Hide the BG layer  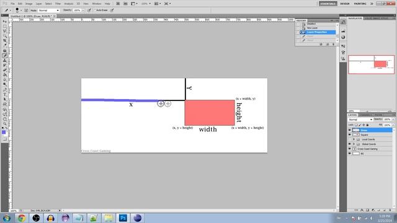pos(350,154)
